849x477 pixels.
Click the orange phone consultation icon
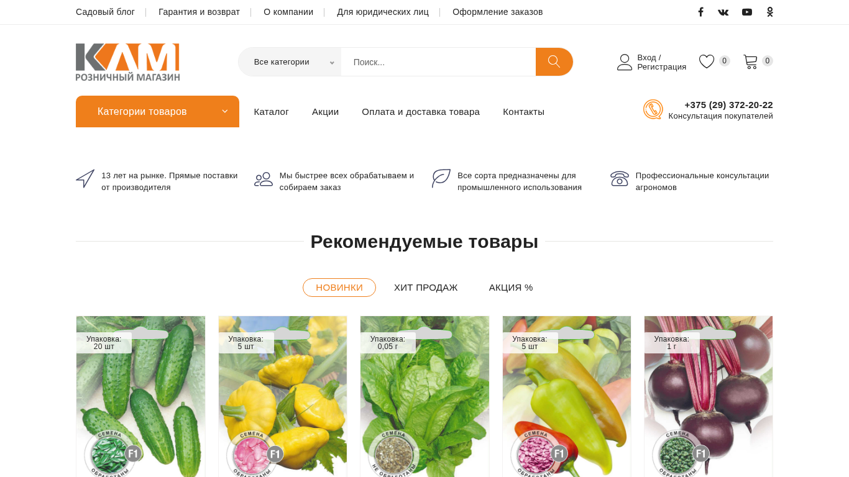click(653, 109)
